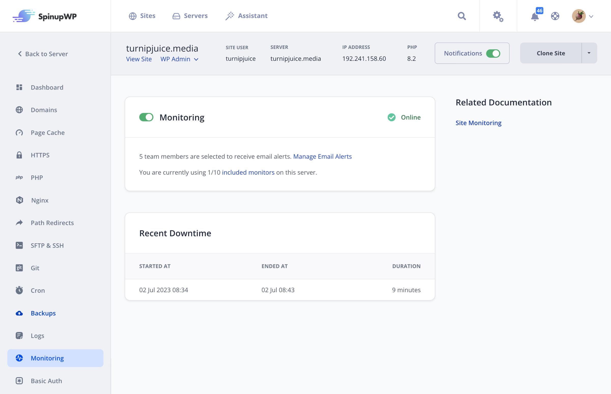This screenshot has height=394, width=611.
Task: Open the settings gear menu
Action: (x=497, y=16)
